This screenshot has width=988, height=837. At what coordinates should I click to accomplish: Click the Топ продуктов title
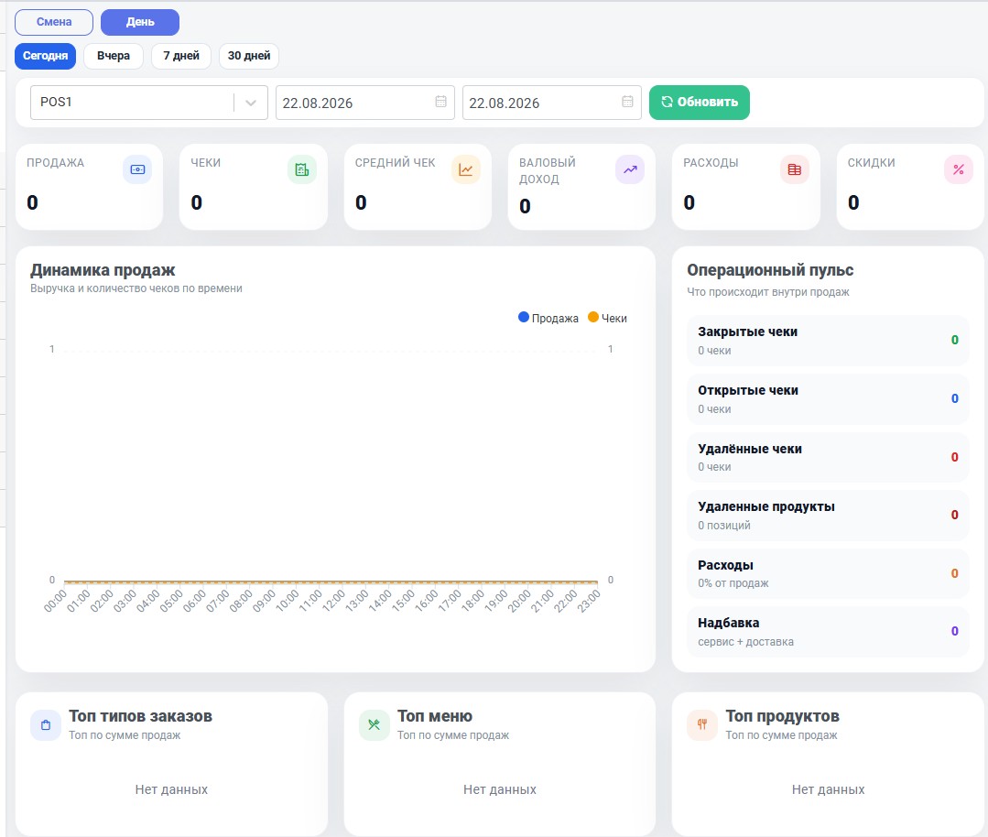click(x=783, y=717)
